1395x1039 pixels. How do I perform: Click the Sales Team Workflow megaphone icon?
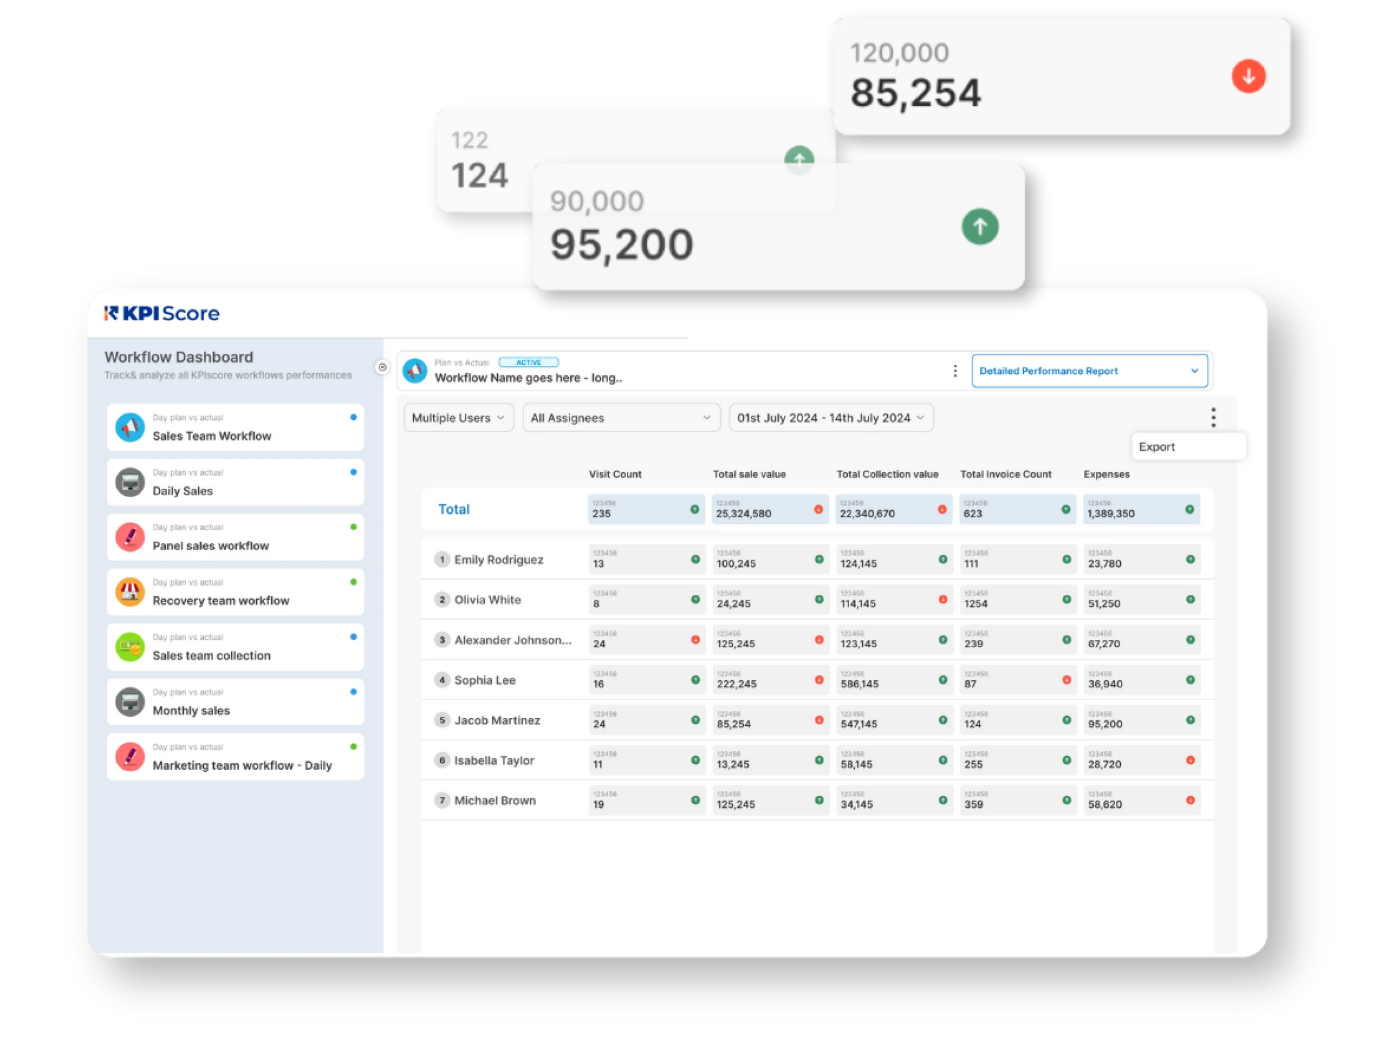click(130, 428)
